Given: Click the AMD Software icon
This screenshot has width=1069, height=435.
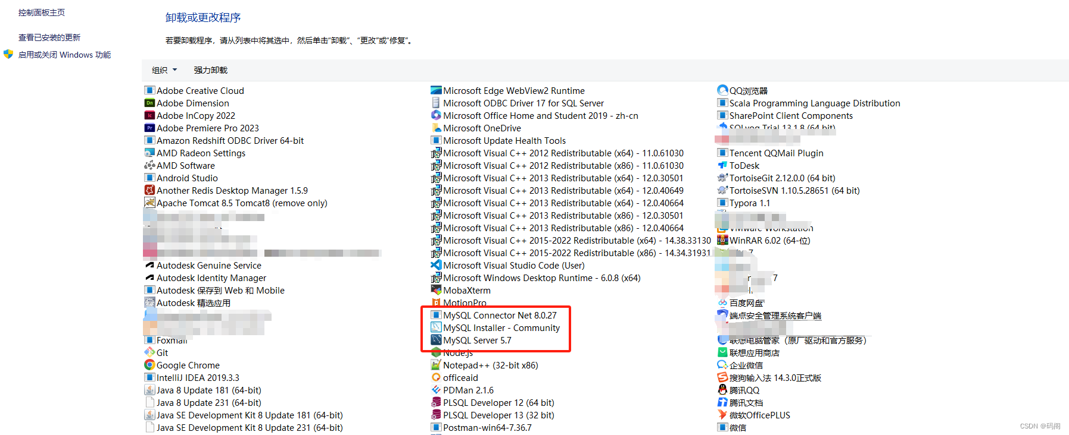Looking at the screenshot, I should 149,165.
